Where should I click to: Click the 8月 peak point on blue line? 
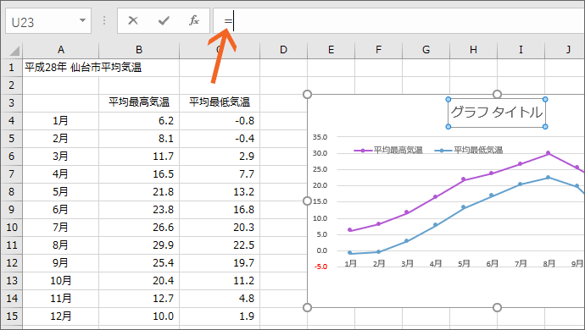(x=548, y=178)
